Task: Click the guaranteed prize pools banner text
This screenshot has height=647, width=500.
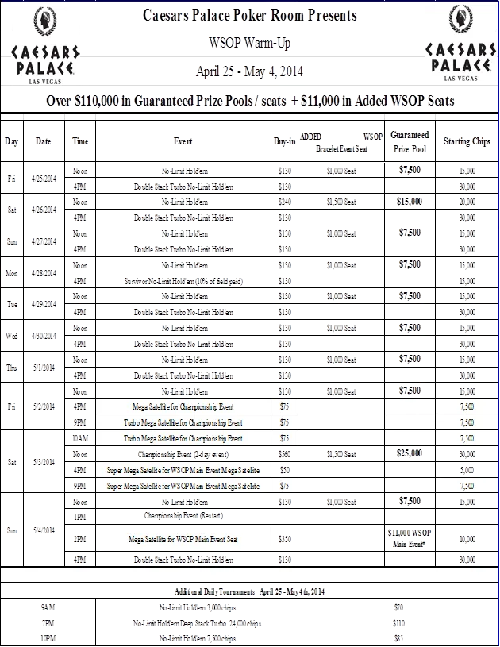Action: [x=250, y=101]
